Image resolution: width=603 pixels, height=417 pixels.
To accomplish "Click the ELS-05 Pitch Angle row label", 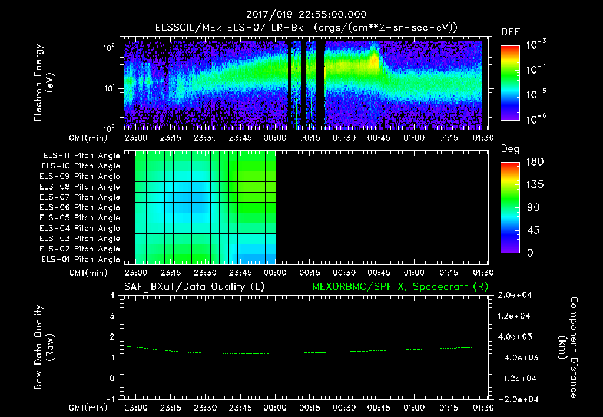I will point(80,218).
